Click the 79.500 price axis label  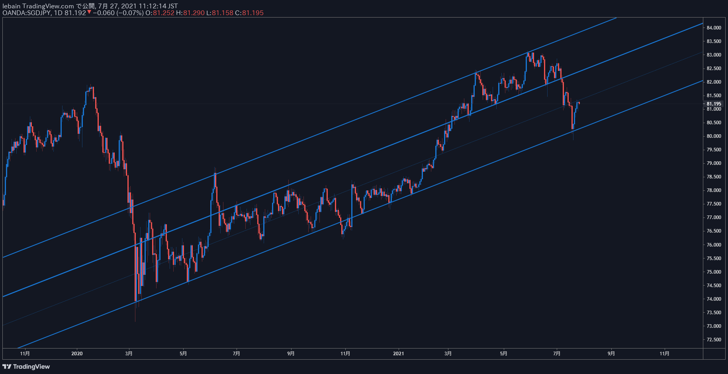tap(714, 150)
